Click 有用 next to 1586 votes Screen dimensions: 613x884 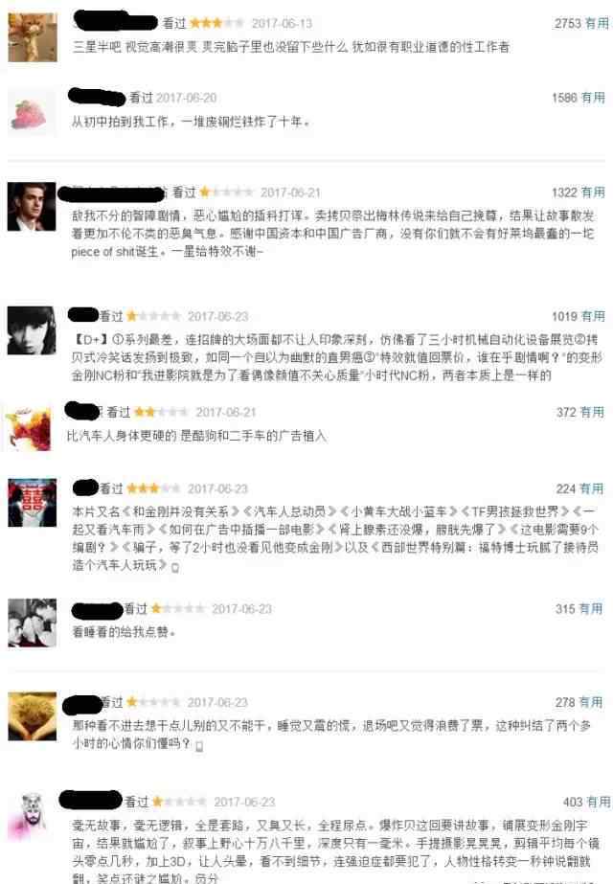click(593, 98)
